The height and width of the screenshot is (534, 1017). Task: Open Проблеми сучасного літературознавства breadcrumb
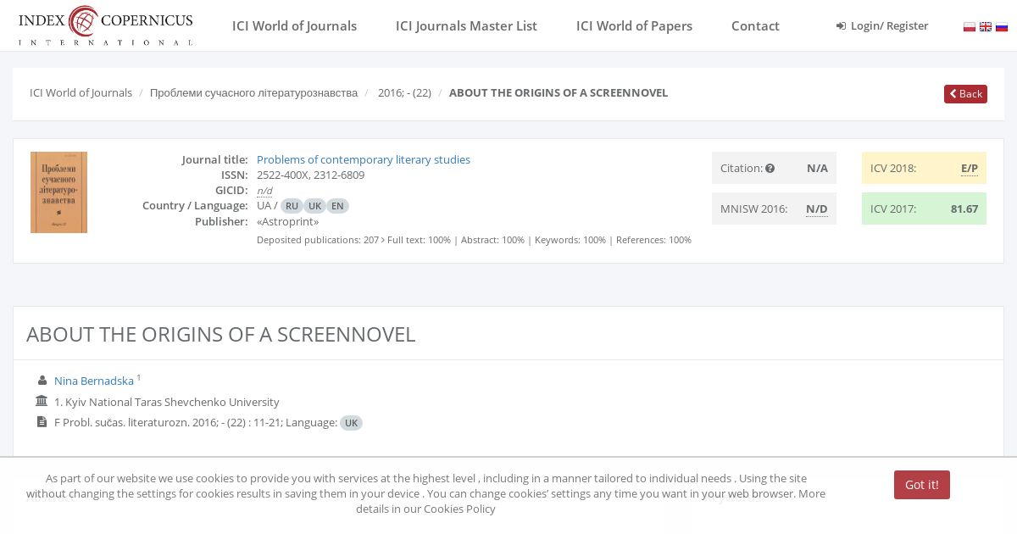tap(253, 92)
